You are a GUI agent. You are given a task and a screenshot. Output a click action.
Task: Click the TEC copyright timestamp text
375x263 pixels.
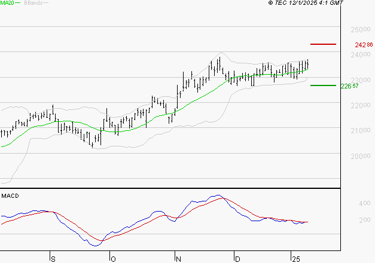(x=306, y=3)
